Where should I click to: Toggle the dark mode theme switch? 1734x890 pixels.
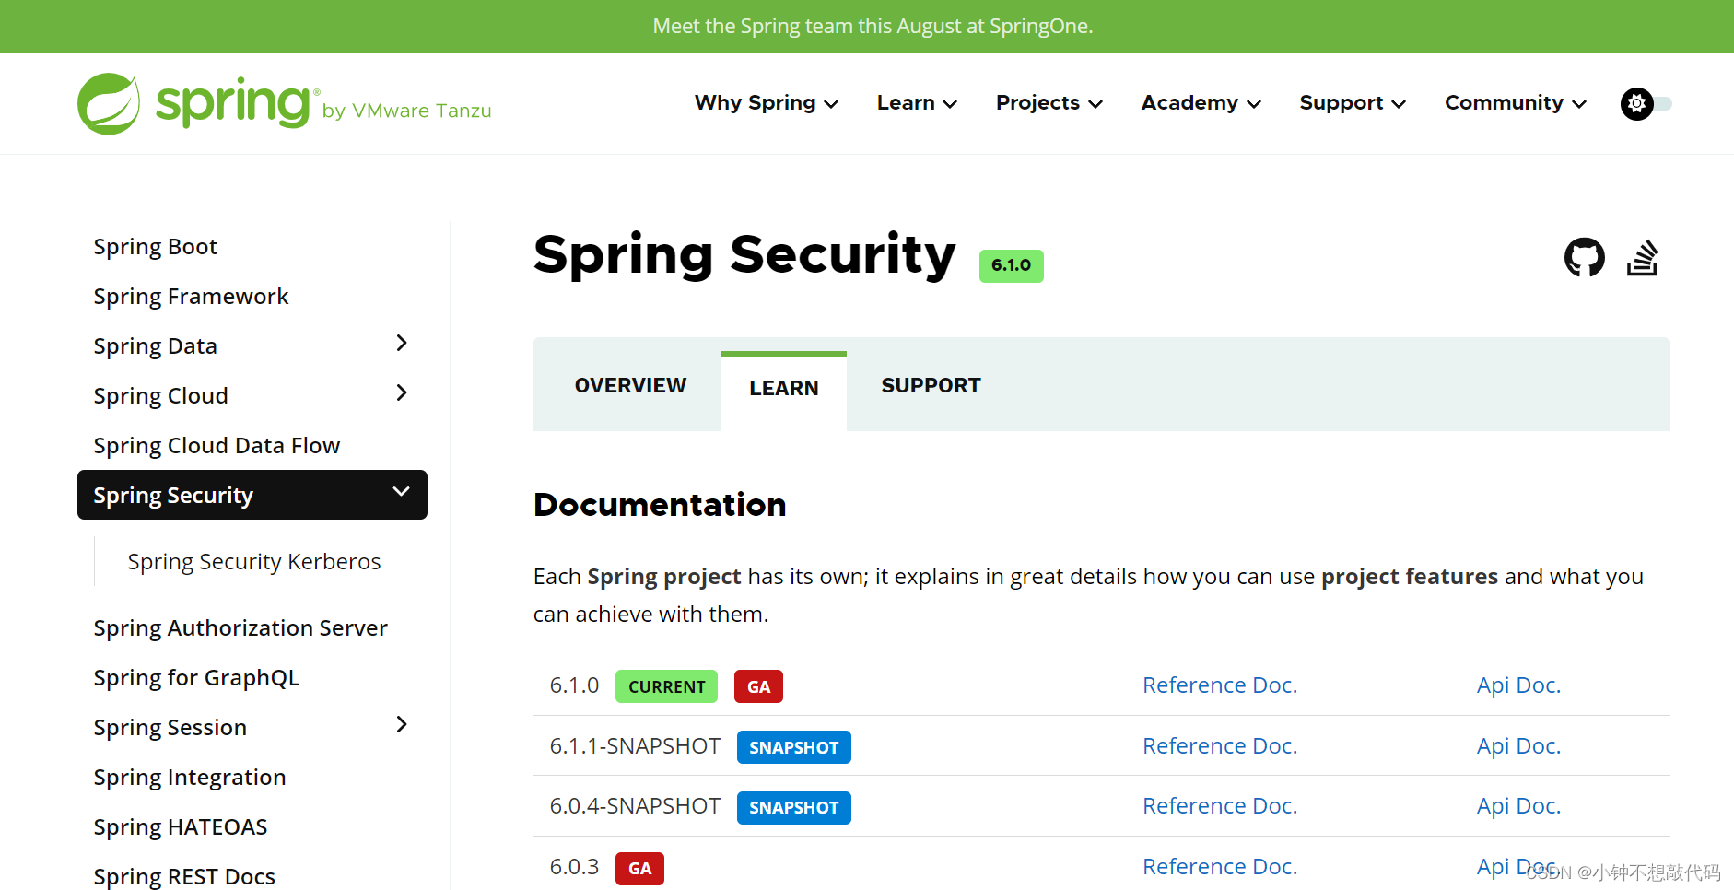(x=1646, y=104)
